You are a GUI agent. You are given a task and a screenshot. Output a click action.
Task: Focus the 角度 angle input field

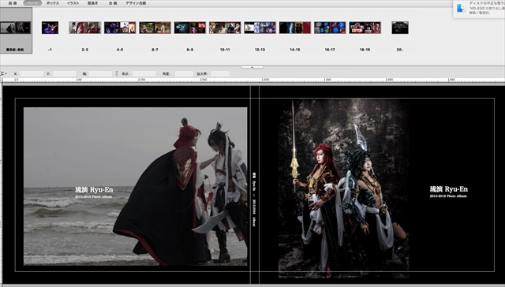pyautogui.click(x=184, y=73)
